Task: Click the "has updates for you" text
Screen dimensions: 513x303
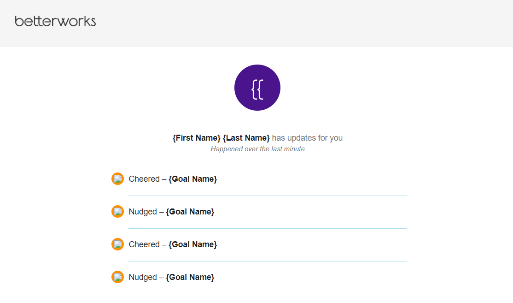Action: coord(307,138)
